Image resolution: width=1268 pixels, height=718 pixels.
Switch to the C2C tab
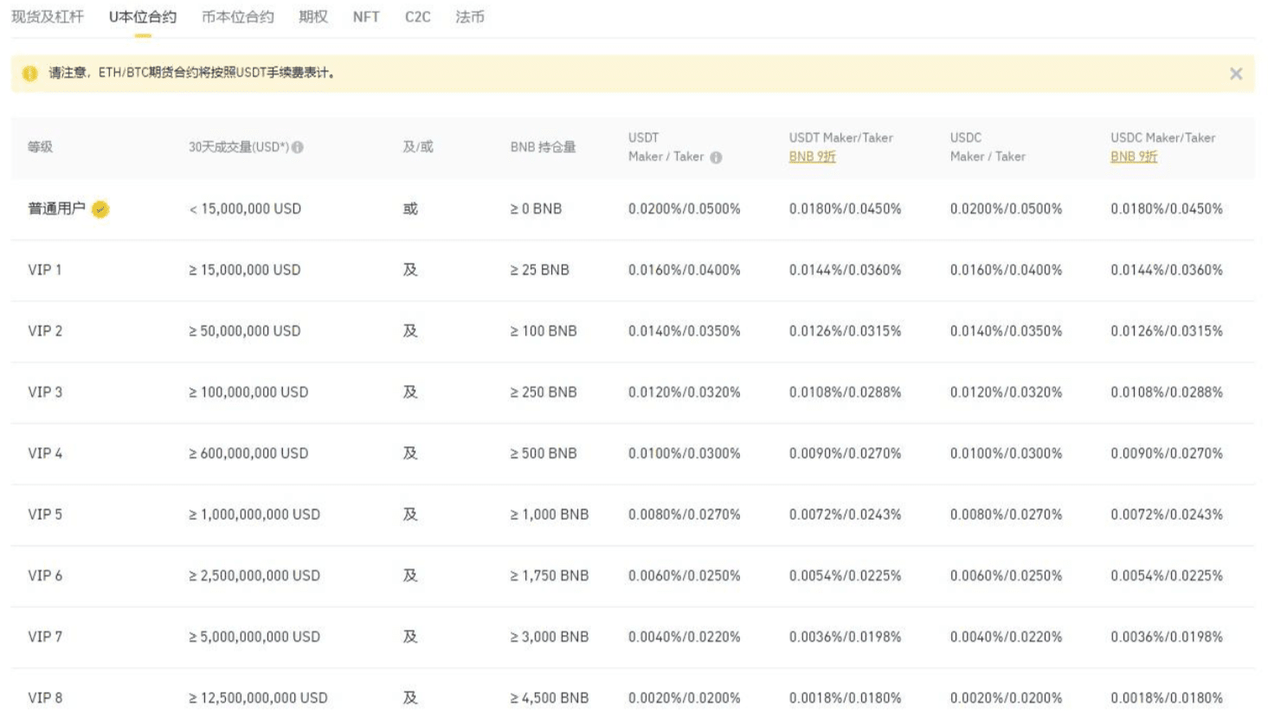[417, 17]
